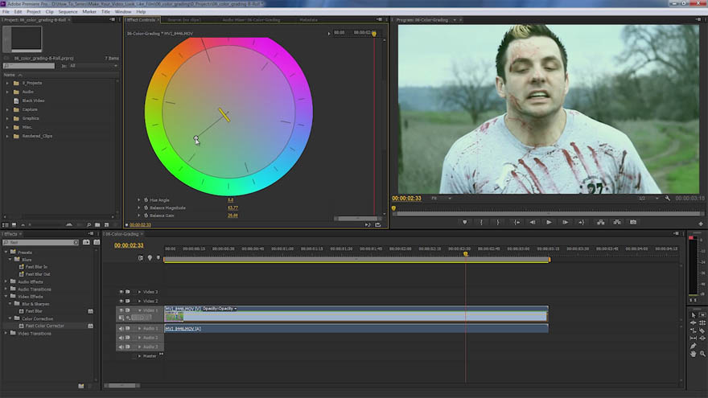Expand the Audio Effects folder
Image resolution: width=708 pixels, height=398 pixels.
pyautogui.click(x=6, y=281)
